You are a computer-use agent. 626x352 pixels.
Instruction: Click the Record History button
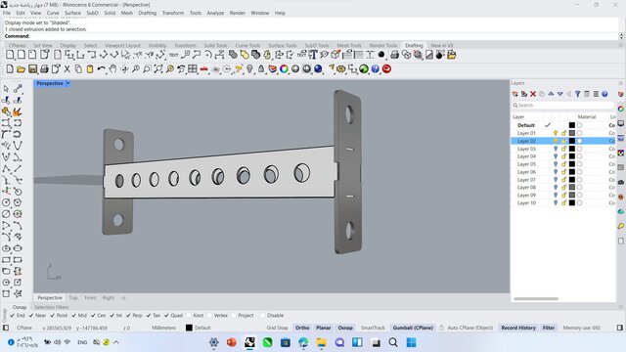pos(518,328)
